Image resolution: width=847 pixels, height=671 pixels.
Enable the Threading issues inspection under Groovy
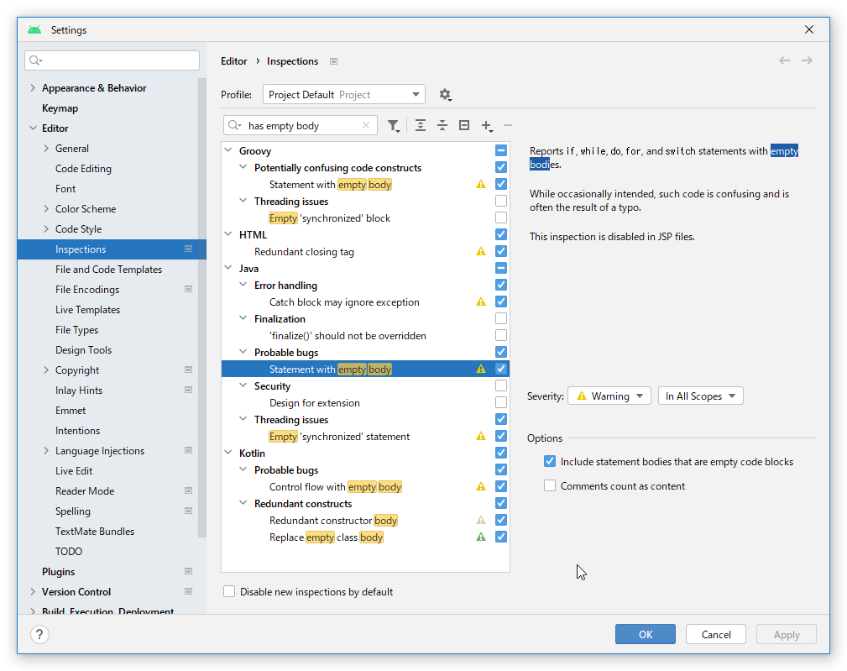point(501,200)
